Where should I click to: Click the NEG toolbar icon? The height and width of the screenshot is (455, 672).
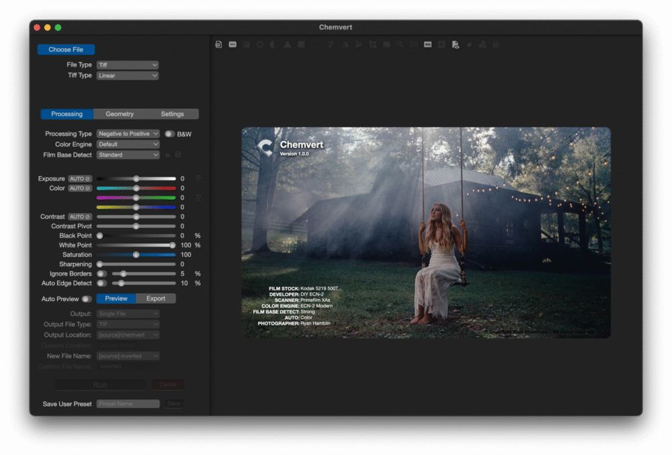tap(233, 44)
